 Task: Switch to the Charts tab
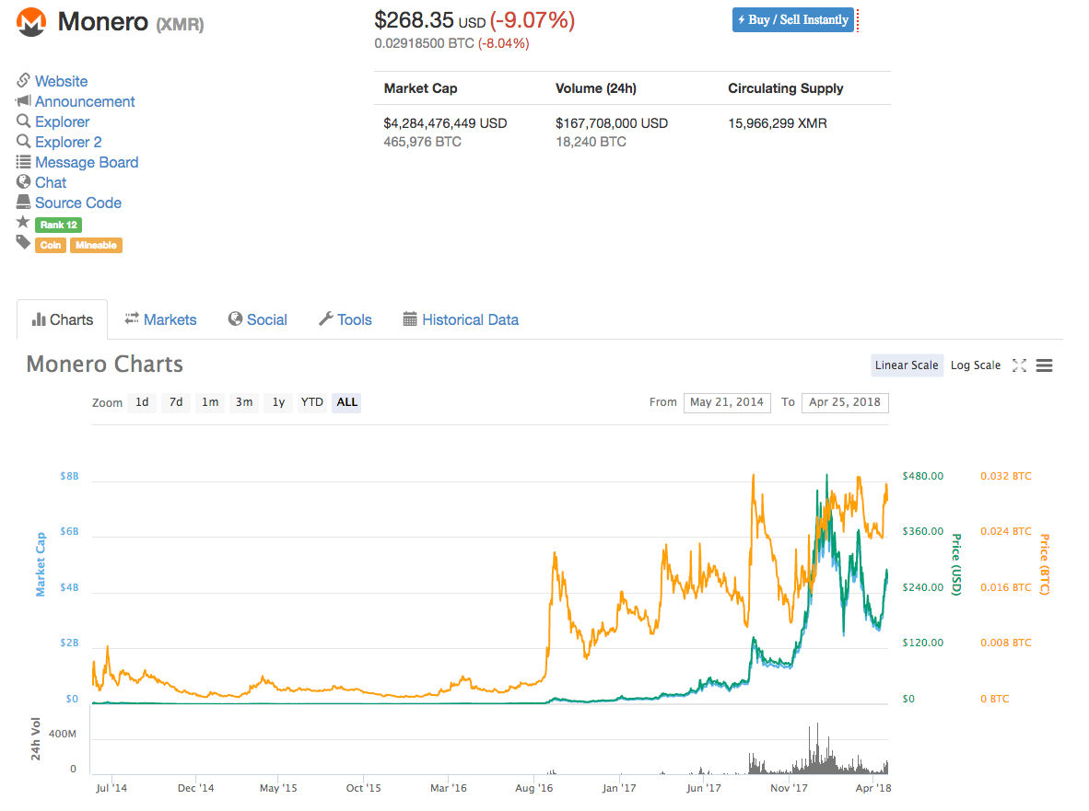[62, 319]
